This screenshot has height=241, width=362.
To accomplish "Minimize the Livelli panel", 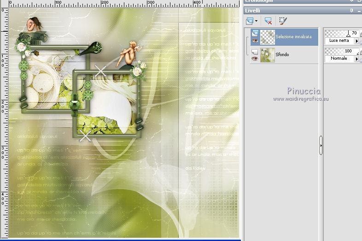I will pyautogui.click(x=359, y=11).
